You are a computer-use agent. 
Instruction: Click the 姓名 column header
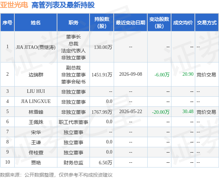(x=36, y=22)
